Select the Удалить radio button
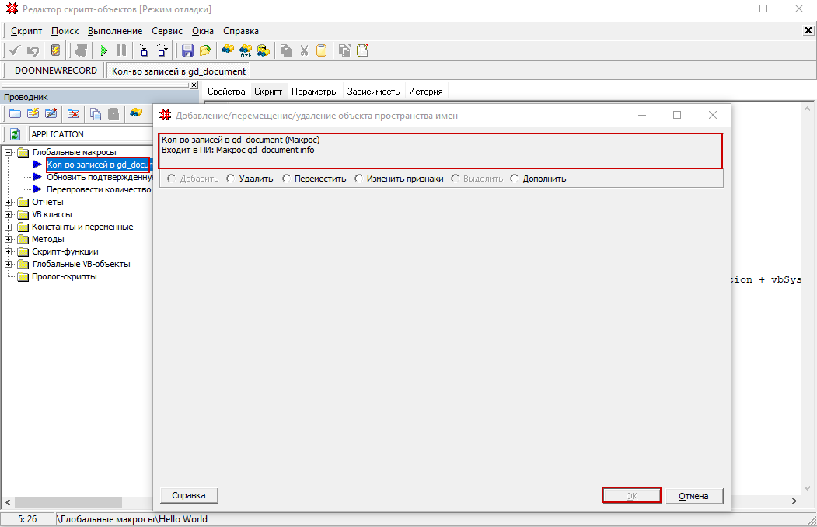Image resolution: width=817 pixels, height=527 pixels. click(231, 179)
